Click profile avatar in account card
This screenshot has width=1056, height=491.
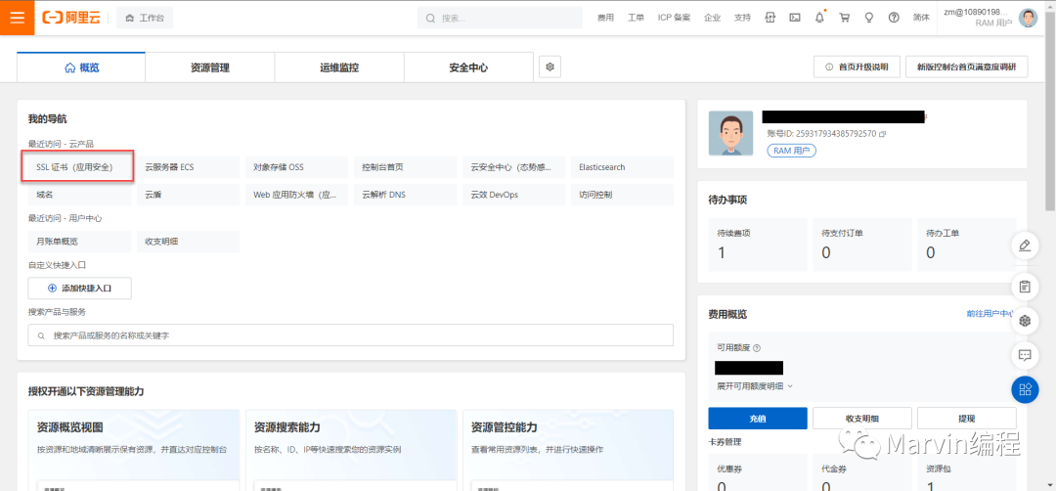click(730, 133)
